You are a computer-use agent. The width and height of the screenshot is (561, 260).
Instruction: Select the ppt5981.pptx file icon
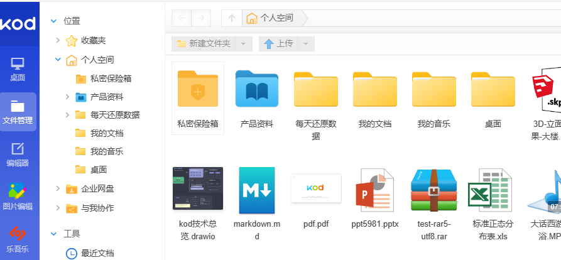coord(375,190)
